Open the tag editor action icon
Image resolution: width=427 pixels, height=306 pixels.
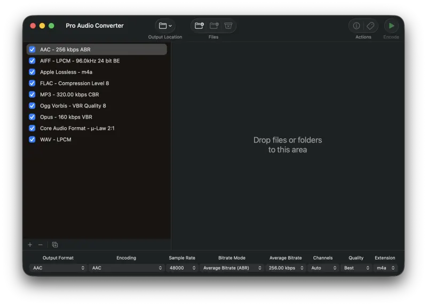click(x=370, y=26)
